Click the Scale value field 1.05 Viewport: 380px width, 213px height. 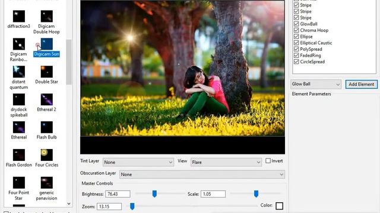(213, 194)
